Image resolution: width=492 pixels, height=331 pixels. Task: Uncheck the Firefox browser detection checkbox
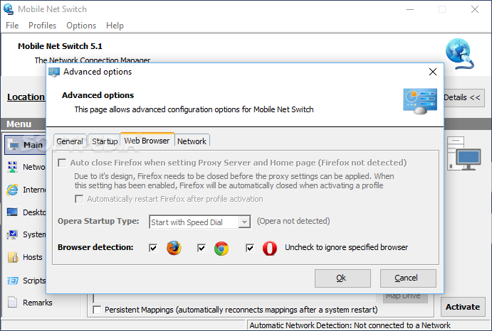[153, 248]
